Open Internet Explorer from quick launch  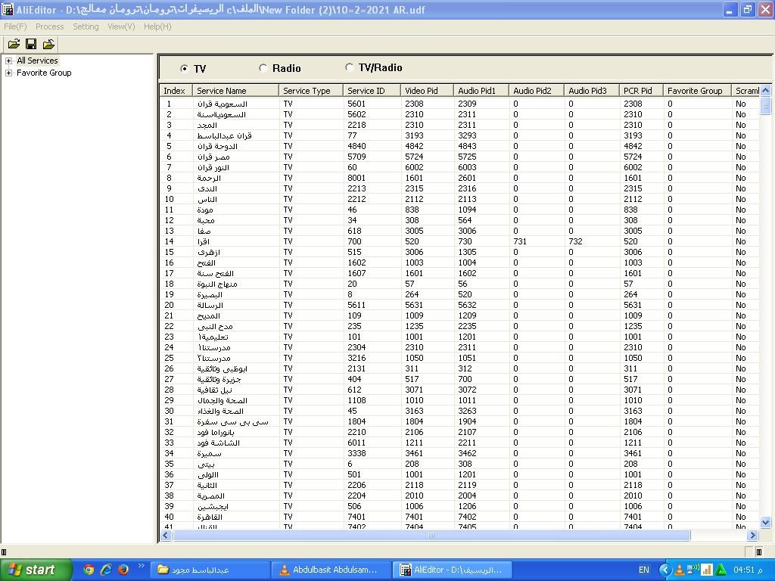(106, 570)
